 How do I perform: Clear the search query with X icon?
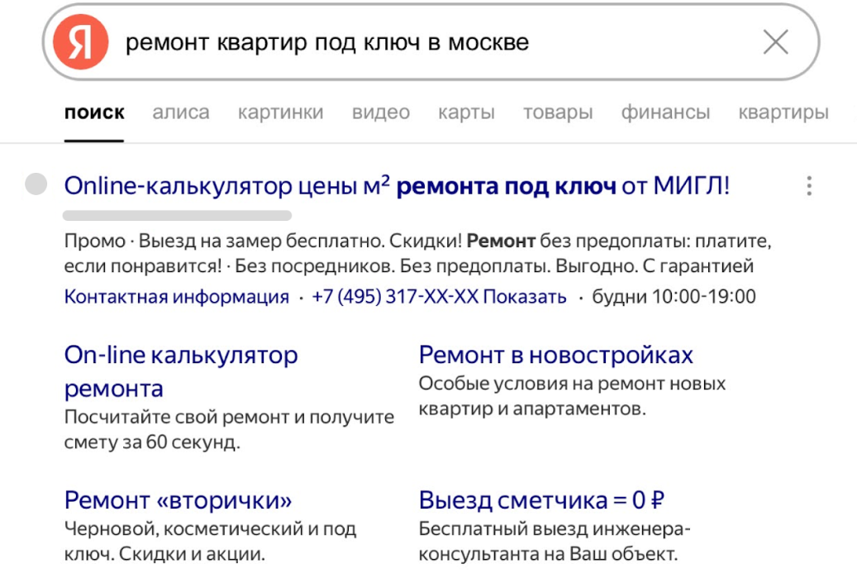(775, 42)
